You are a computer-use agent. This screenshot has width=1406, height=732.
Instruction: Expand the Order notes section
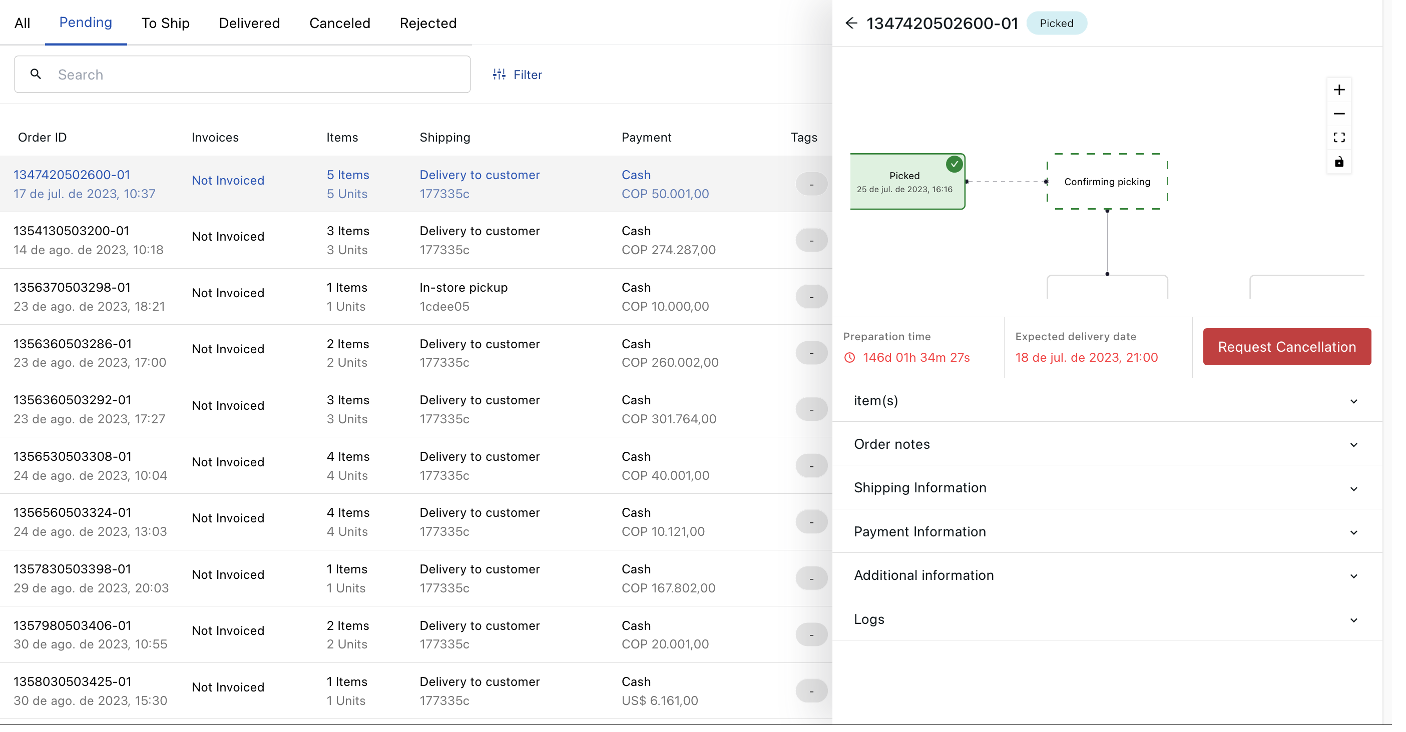[x=1106, y=444]
